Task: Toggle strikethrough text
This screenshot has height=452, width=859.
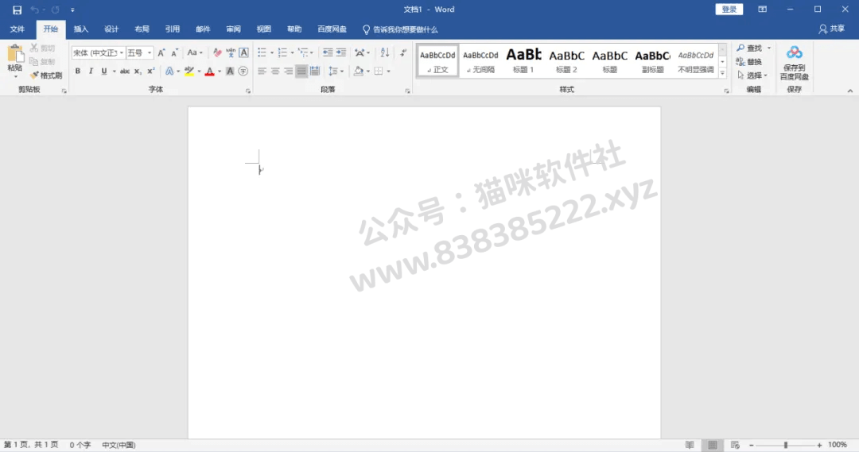Action: click(125, 71)
